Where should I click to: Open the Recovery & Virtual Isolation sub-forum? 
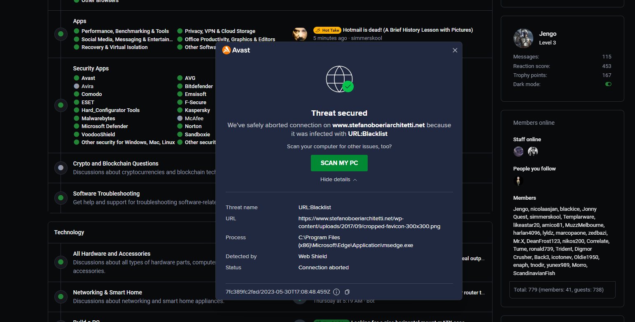[114, 47]
